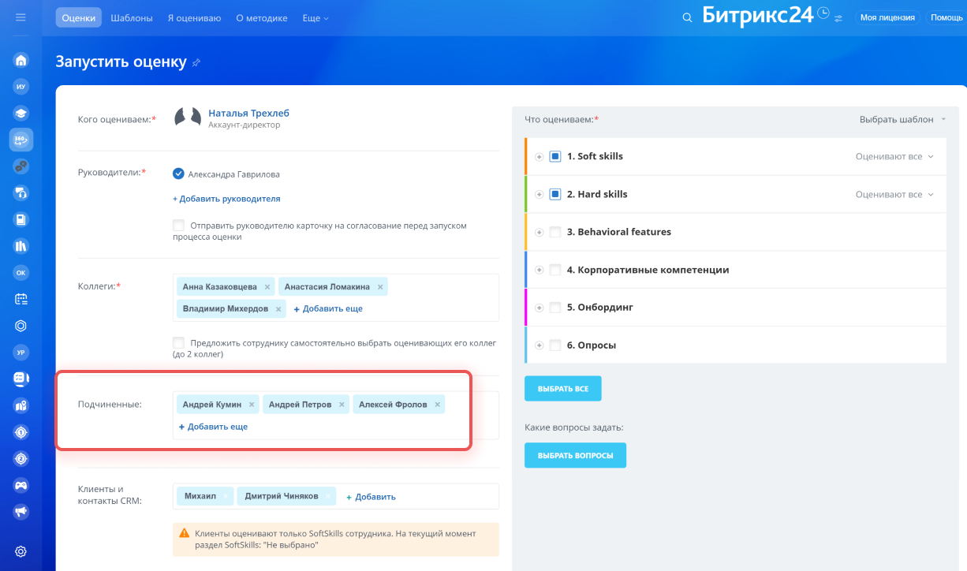
Task: Expand the Hard skills section
Action: pyautogui.click(x=540, y=194)
